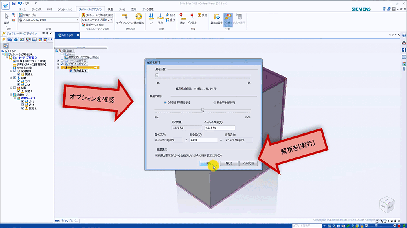Open the サーフェス ribbon tab
This screenshot has width=407, height=228.
(36, 9)
